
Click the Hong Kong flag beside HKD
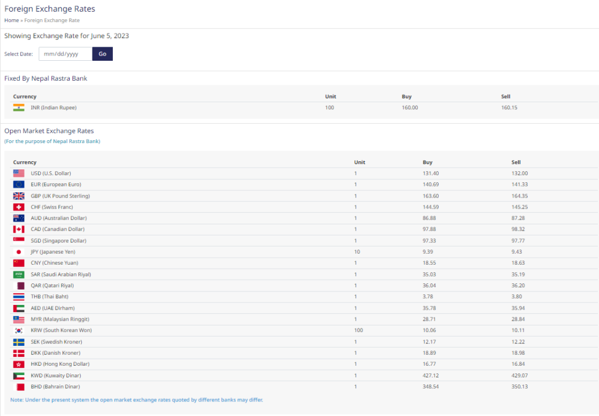pos(19,365)
